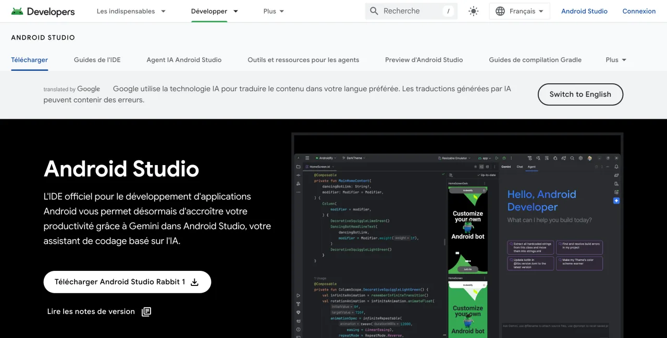Click the Connexion sign-in link
The image size is (667, 338).
tap(639, 11)
